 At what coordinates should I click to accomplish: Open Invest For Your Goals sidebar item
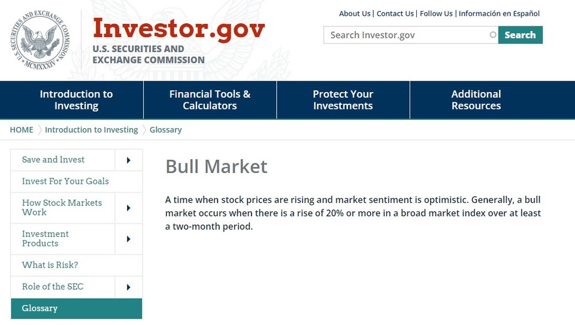point(65,181)
